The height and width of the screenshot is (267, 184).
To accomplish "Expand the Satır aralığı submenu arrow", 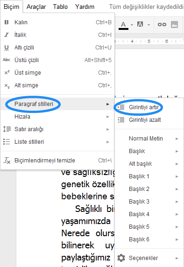I will (108, 129).
